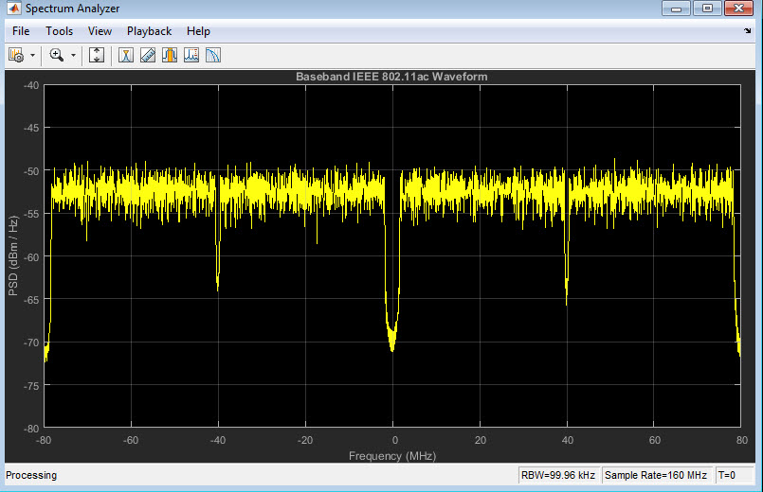Select the Zoom magnifier tool
763x492 pixels.
click(x=56, y=55)
